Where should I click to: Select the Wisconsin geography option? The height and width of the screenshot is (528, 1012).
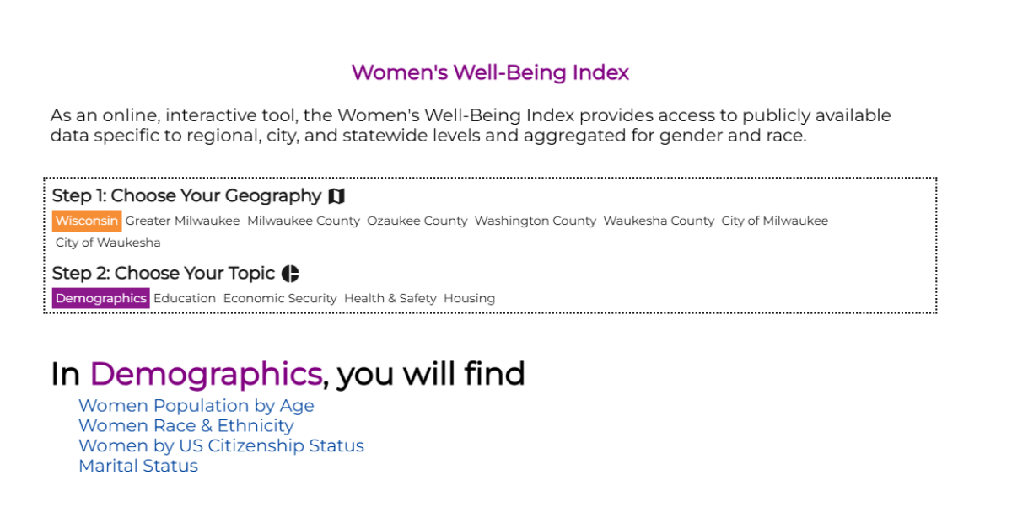pos(87,221)
